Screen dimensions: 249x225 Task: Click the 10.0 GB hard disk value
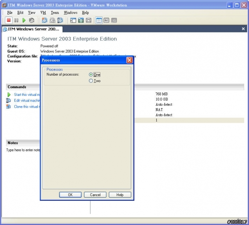162,99
